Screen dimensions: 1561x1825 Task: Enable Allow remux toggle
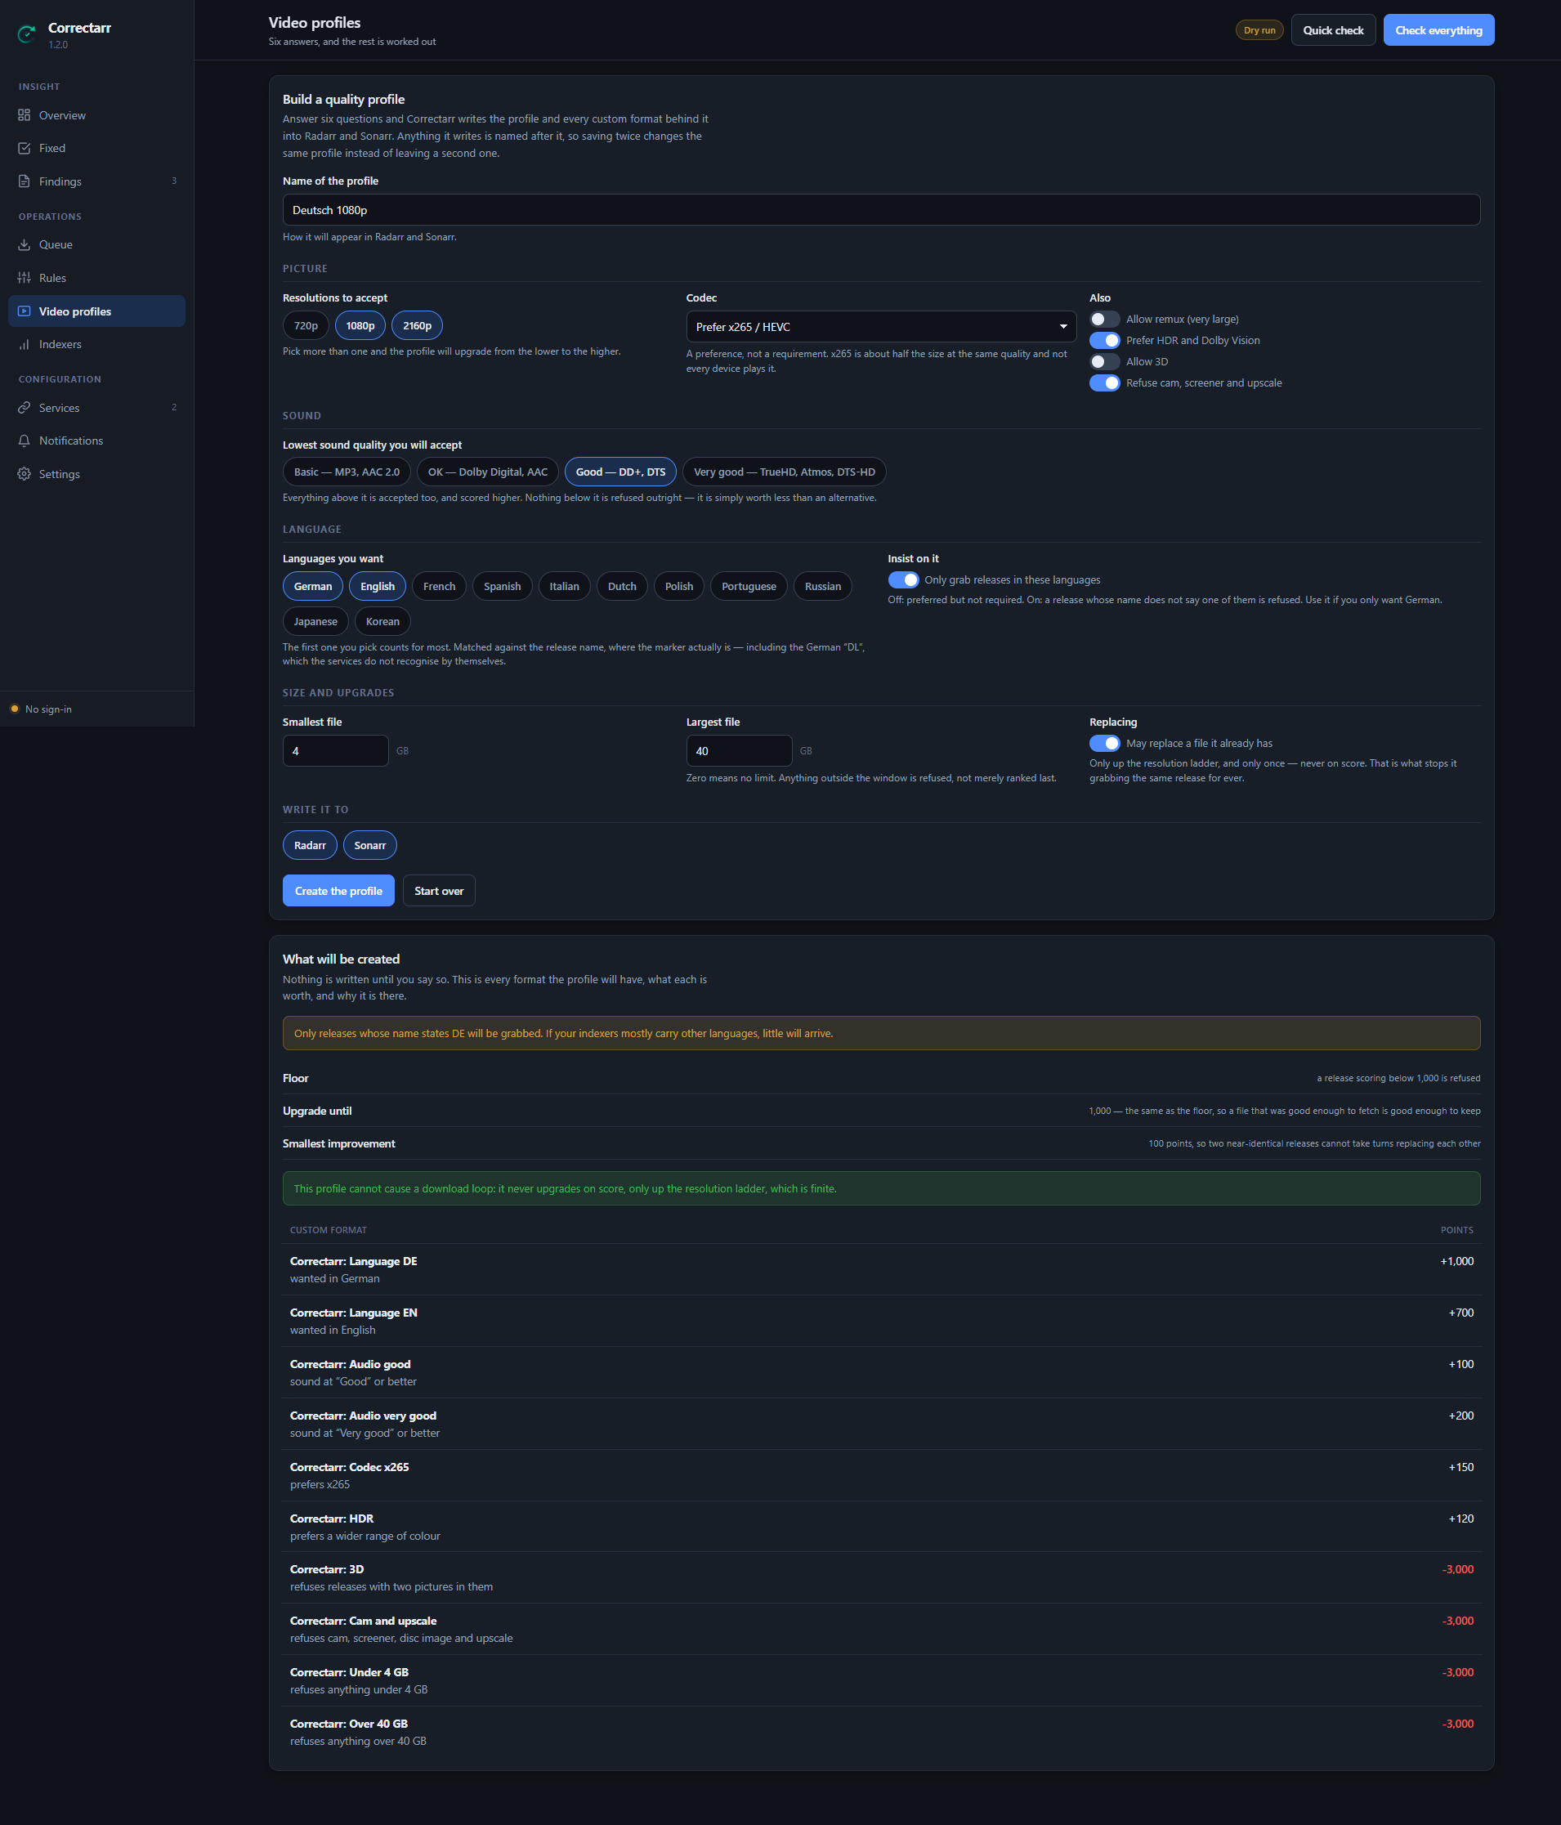point(1104,319)
